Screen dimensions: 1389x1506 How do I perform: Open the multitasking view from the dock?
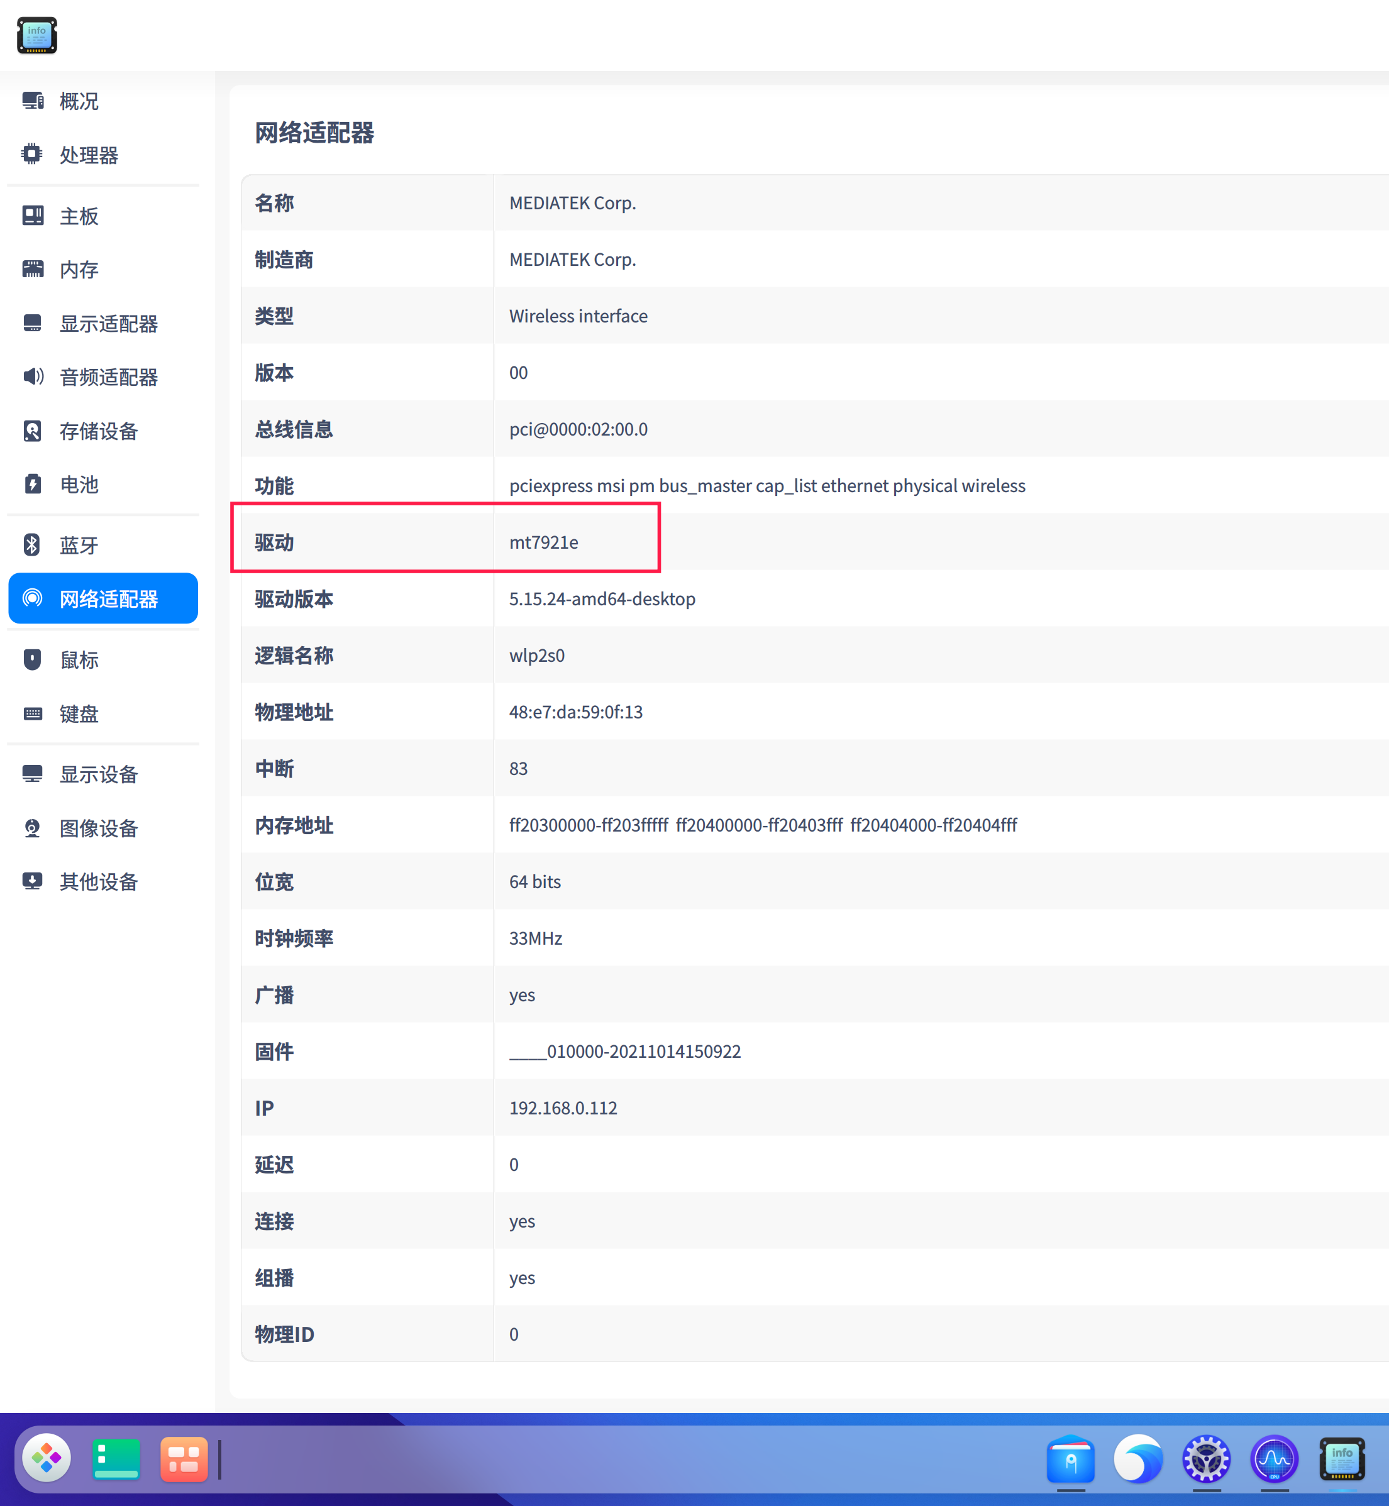coord(184,1458)
